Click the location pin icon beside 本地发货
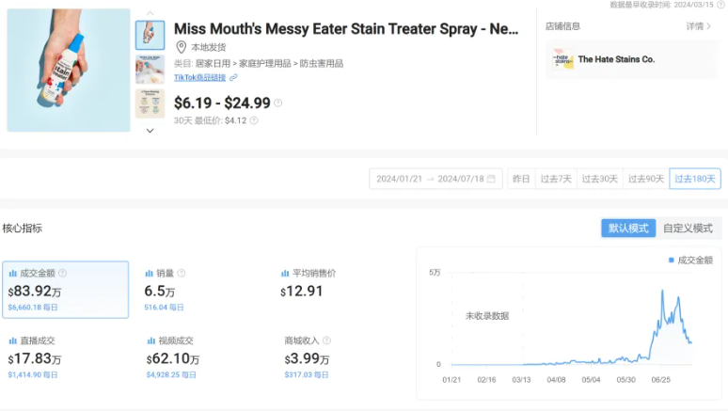This screenshot has height=411, width=728. click(182, 47)
